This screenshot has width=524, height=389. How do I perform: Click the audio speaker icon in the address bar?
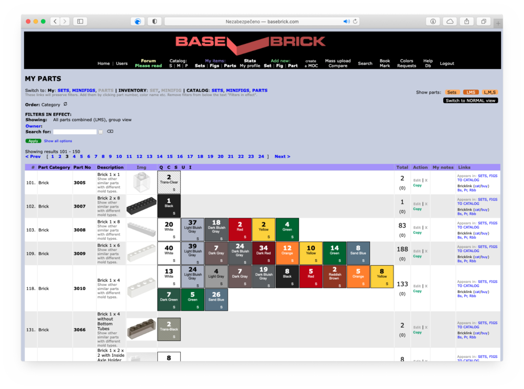pos(346,21)
